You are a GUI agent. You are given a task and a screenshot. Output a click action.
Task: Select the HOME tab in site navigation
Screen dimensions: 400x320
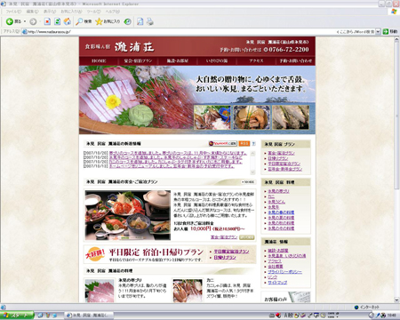99,60
